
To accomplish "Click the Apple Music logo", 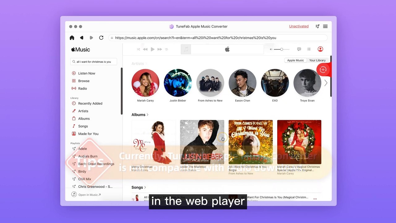I will (80, 50).
